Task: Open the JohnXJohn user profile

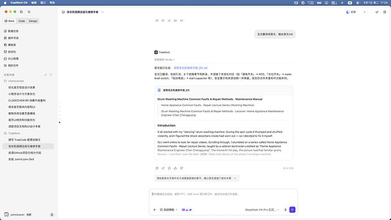Action: click(18, 214)
